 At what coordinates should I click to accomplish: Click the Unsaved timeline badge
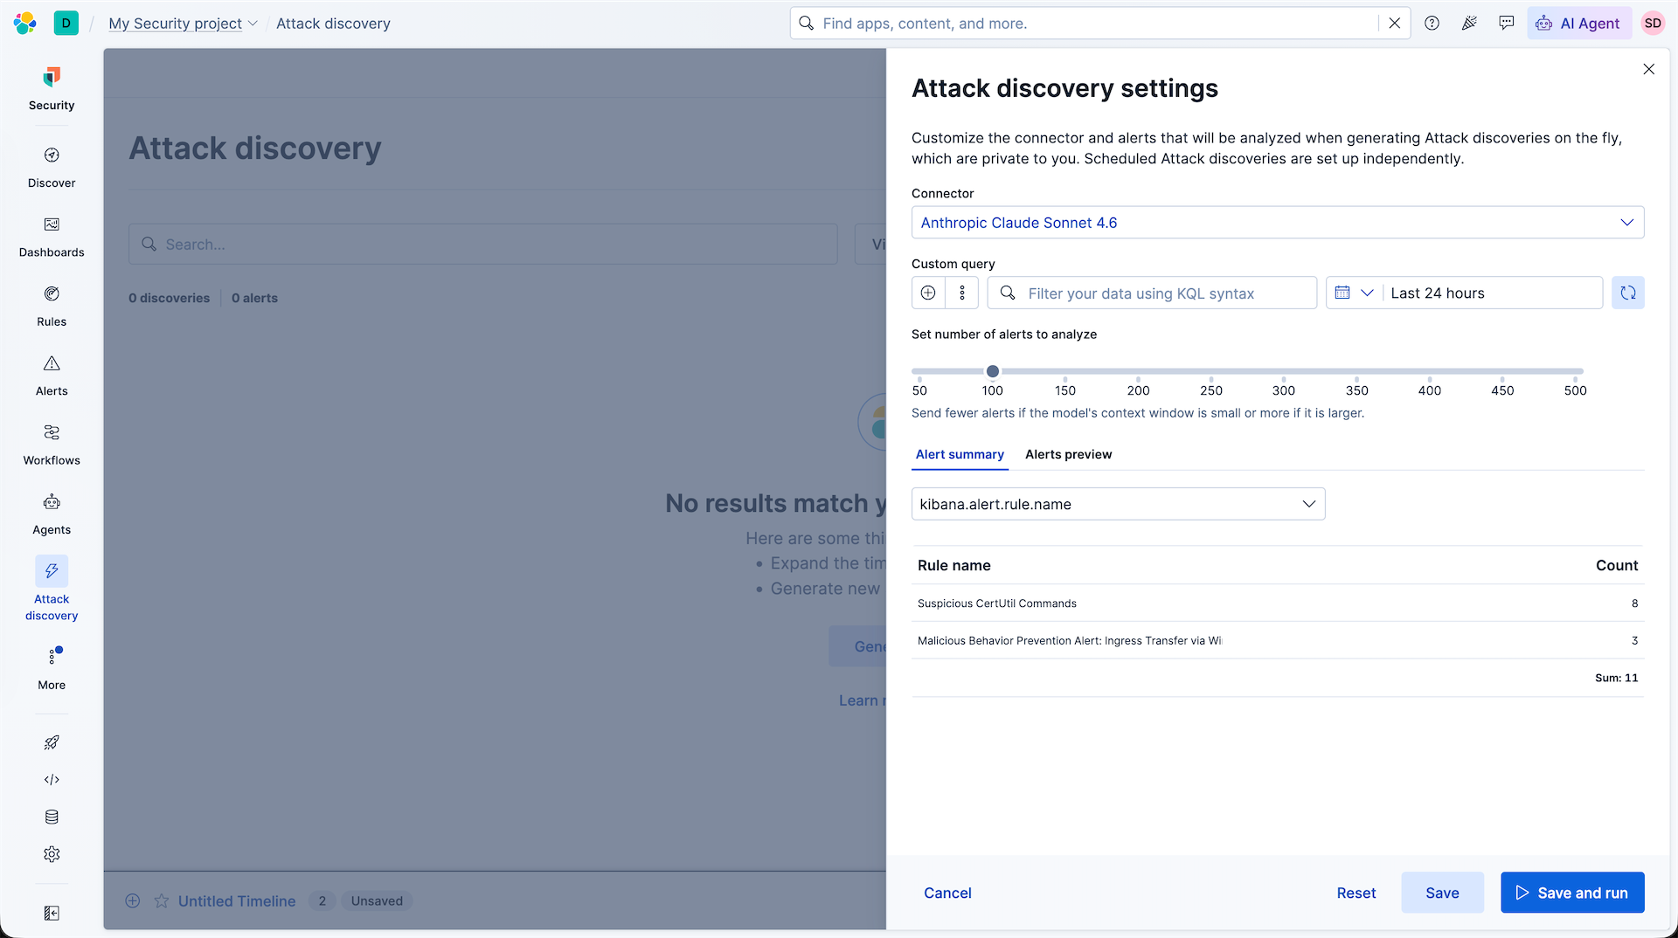pyautogui.click(x=377, y=901)
